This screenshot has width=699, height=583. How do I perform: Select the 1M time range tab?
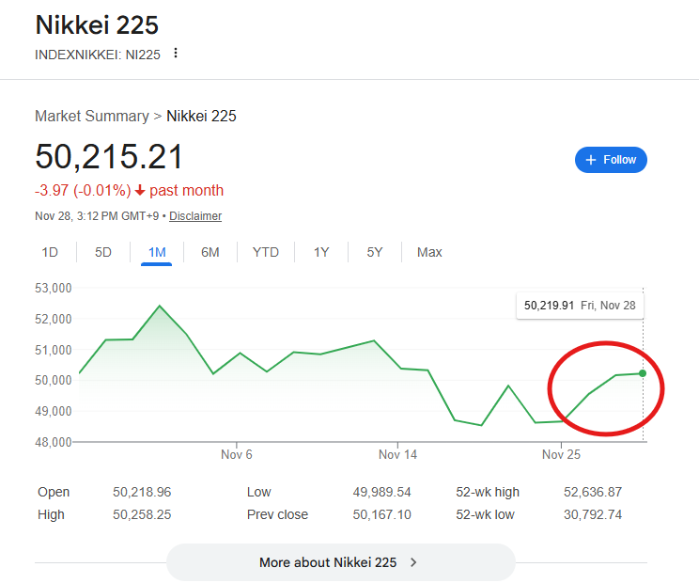157,252
